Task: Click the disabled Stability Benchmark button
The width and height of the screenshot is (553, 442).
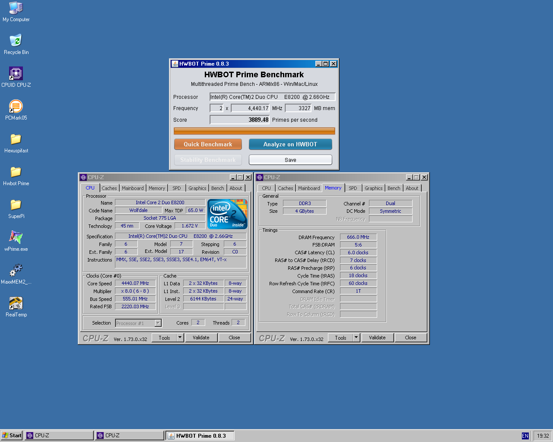Action: [x=208, y=160]
